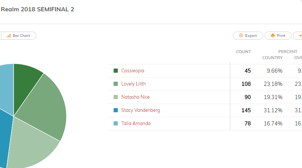The height and width of the screenshot is (168, 302).
Task: Select the Lovely Lilith pie slice
Action: 46,108
